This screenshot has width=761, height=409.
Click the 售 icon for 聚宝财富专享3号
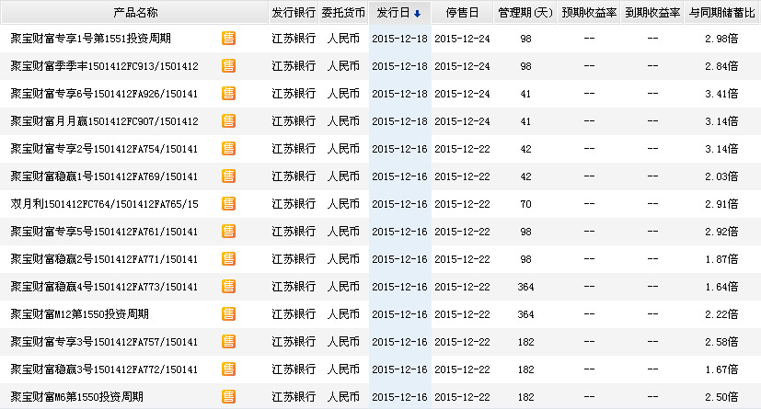(x=228, y=342)
